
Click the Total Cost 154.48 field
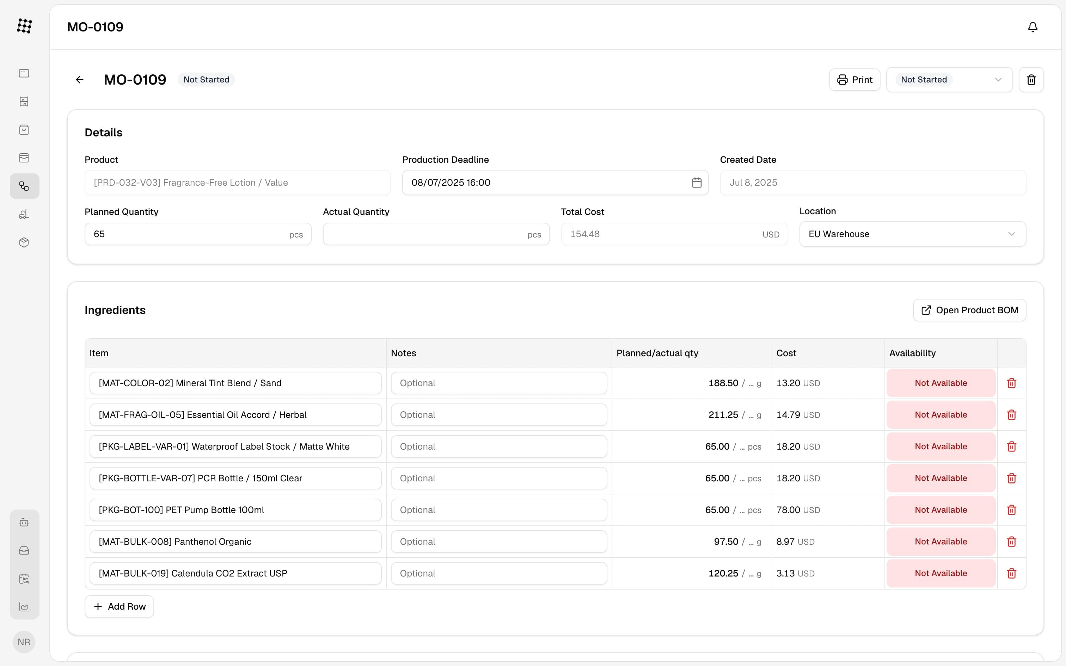674,234
